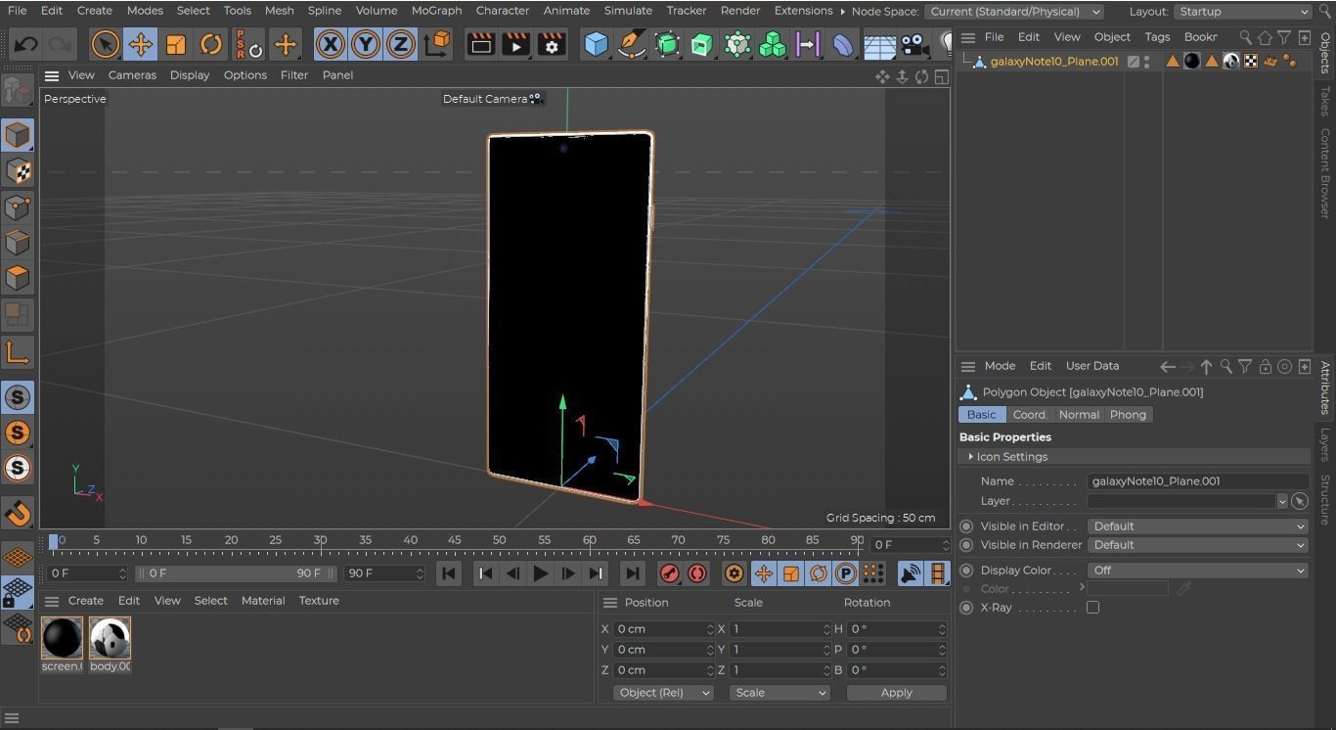Switch to Phong tab
Screen dimensions: 1336x730
(x=1128, y=415)
